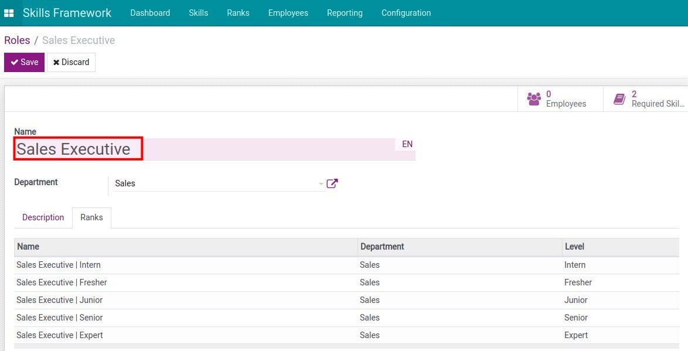Switch to the Description tab
The image size is (688, 351).
[43, 217]
